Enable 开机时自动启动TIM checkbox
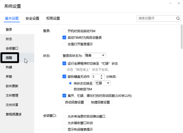Viewport: 183px width, 133px height. 64,31
